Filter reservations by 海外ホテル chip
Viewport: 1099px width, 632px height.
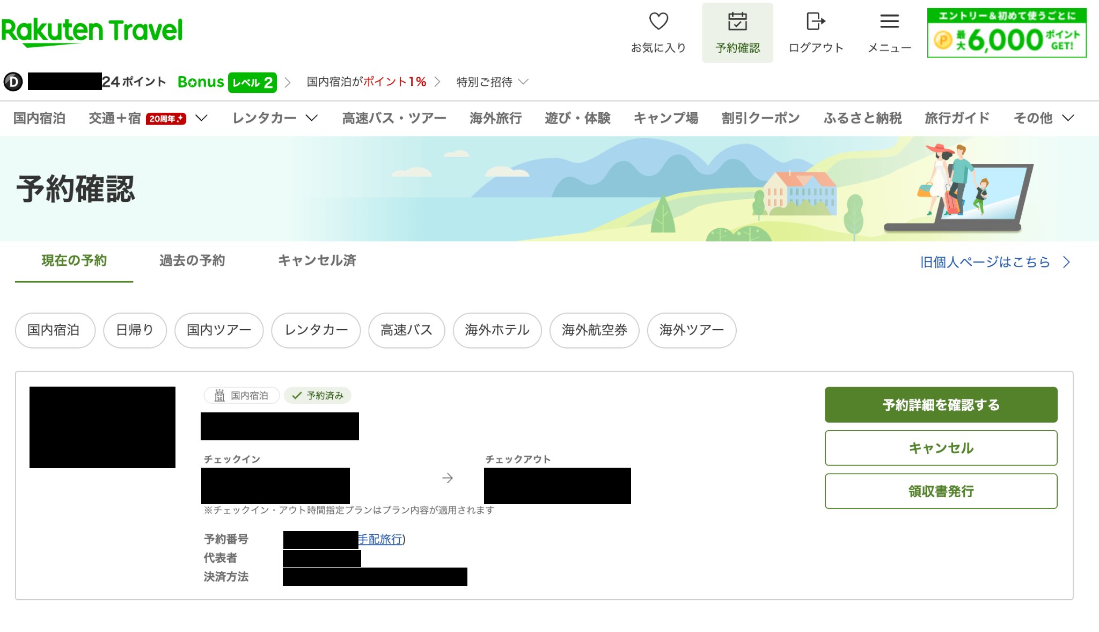click(497, 330)
